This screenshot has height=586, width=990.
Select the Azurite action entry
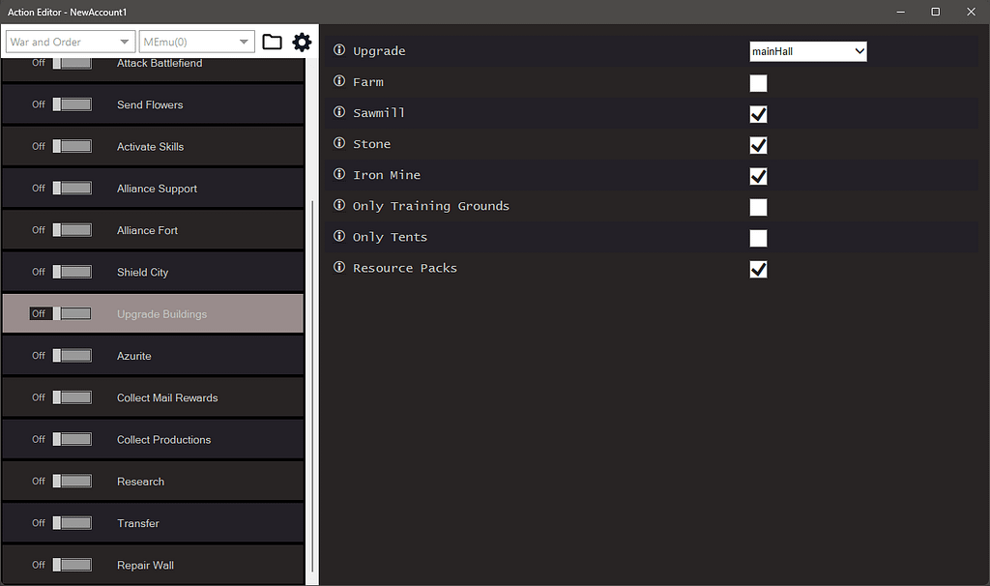coord(153,355)
